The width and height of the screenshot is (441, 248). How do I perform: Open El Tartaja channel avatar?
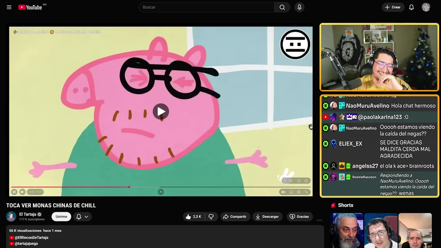pos(11,216)
